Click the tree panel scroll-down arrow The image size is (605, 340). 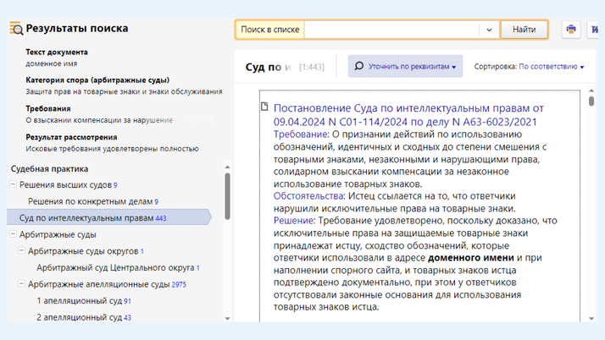tap(227, 319)
